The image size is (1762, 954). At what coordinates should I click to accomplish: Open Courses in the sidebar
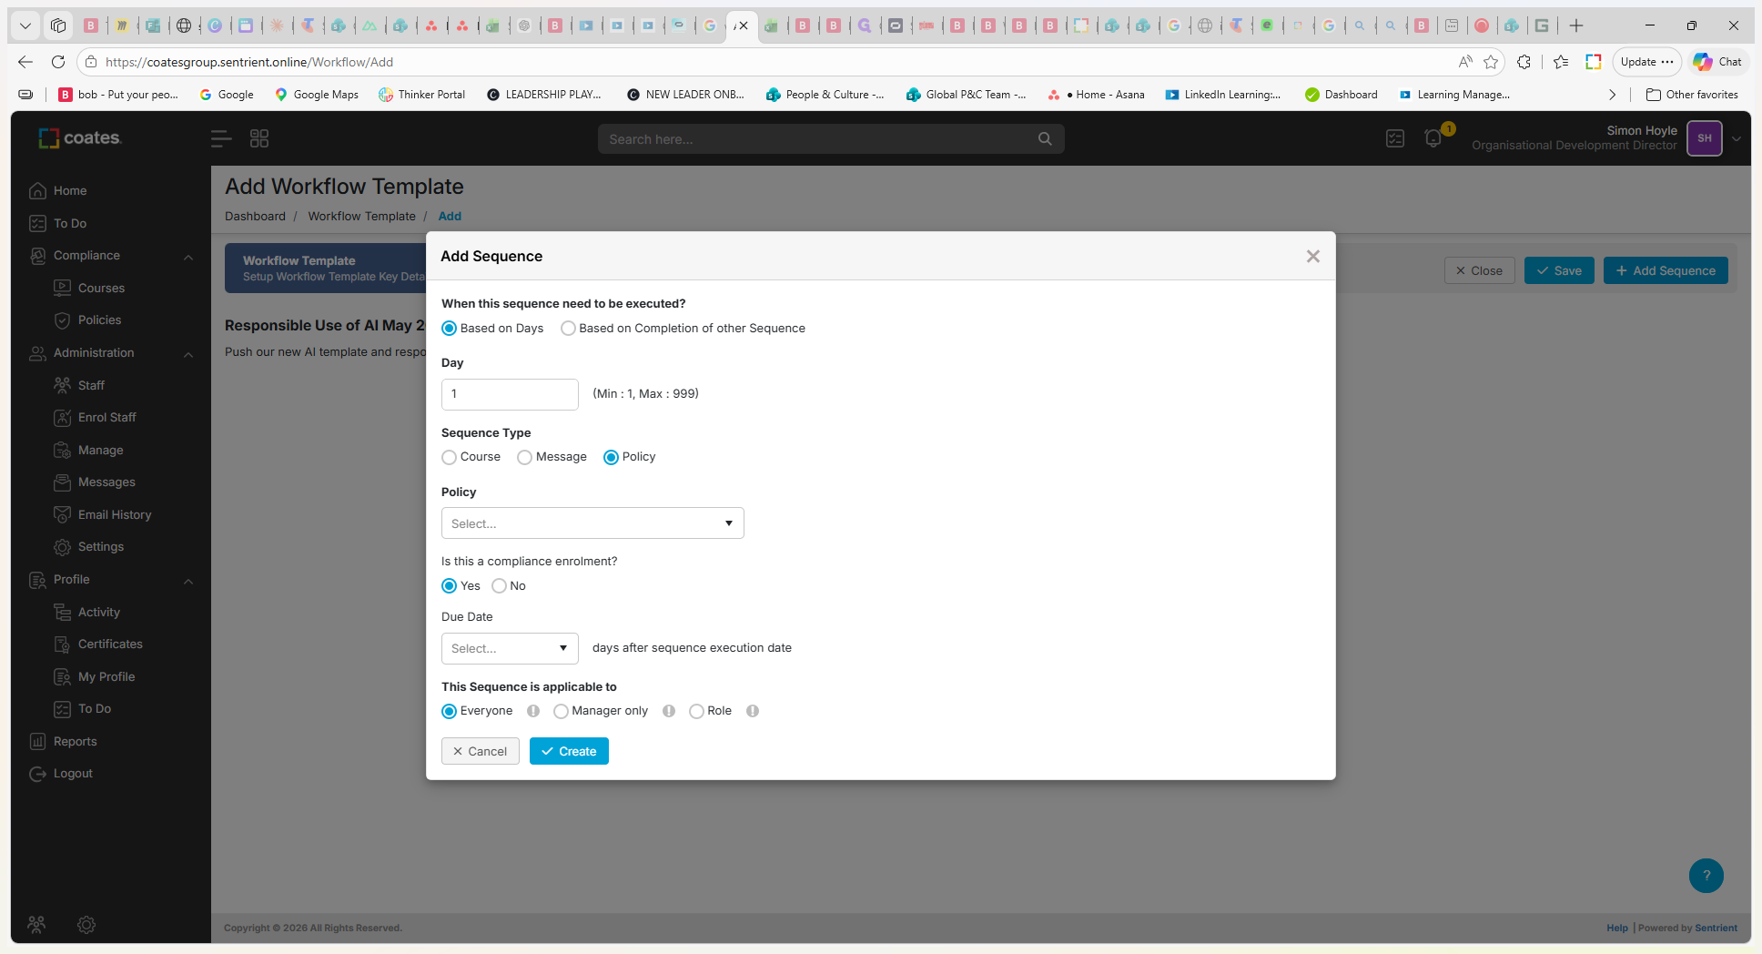tap(101, 289)
